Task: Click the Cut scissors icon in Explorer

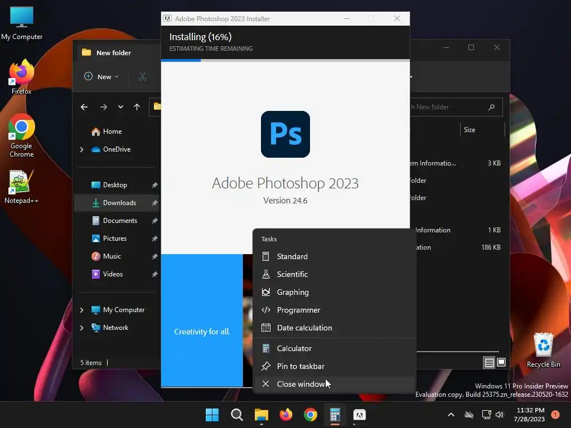Action: pyautogui.click(x=142, y=76)
